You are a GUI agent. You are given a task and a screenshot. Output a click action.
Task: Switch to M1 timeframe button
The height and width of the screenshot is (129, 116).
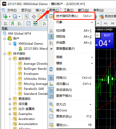click(106, 24)
